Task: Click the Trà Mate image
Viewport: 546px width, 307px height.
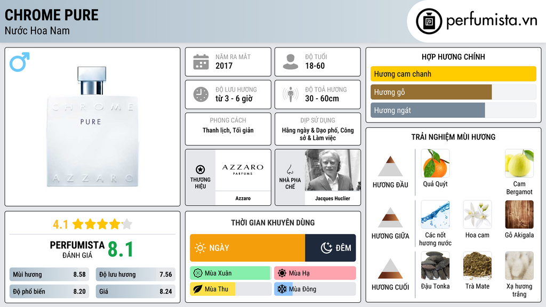Action: (477, 265)
